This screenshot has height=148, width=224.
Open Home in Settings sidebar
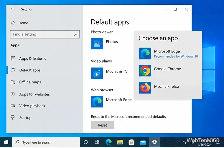[x=19, y=23]
